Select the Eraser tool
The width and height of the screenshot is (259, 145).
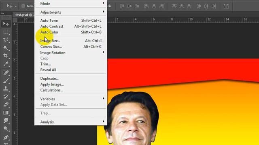(6, 105)
